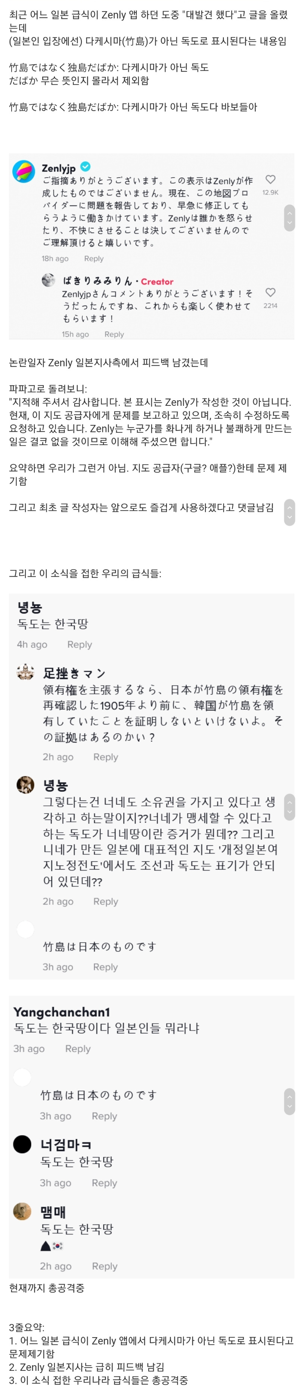Viewport: 301px width, 1394px height.
Task: Click the 12.9K like count
Action: (270, 193)
